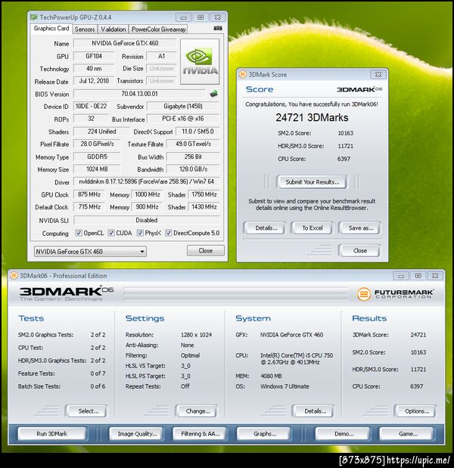Image resolution: width=454 pixels, height=468 pixels.
Task: Click the Memory Type GDDR5 field
Action: click(x=97, y=157)
